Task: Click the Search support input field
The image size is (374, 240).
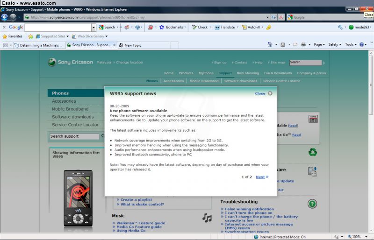Action: point(74,136)
